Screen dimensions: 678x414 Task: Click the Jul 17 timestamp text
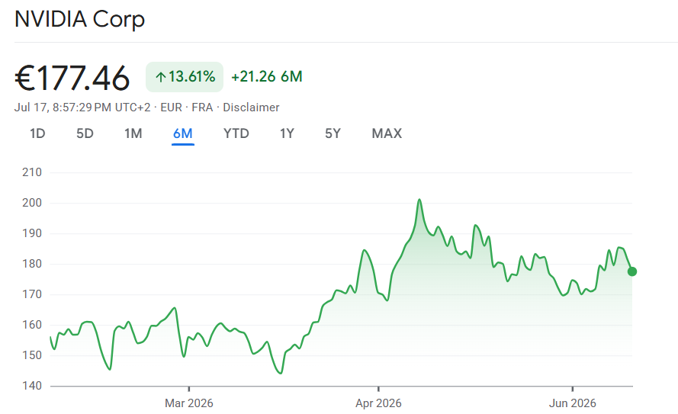pos(82,108)
